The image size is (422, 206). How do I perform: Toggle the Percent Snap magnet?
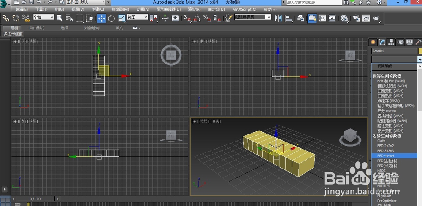(207, 18)
